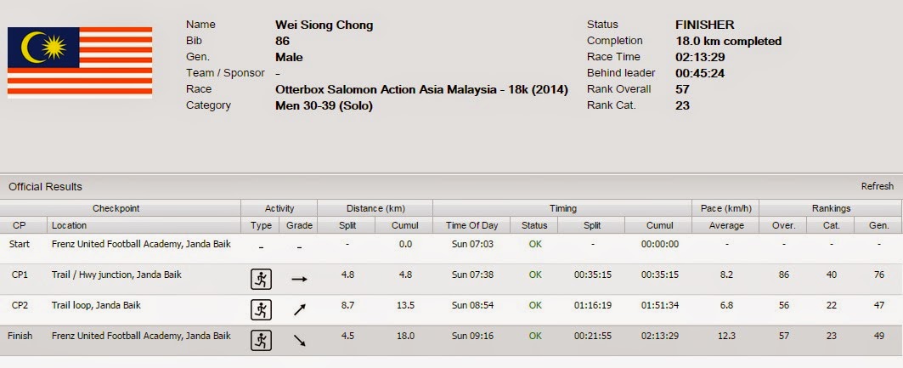Select the Official Results panel header
This screenshot has height=368, width=903.
coord(452,187)
